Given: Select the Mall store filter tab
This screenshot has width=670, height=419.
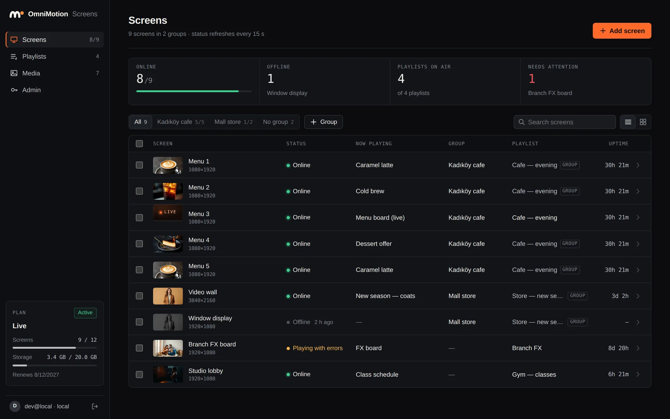Looking at the screenshot, I should click(233, 122).
